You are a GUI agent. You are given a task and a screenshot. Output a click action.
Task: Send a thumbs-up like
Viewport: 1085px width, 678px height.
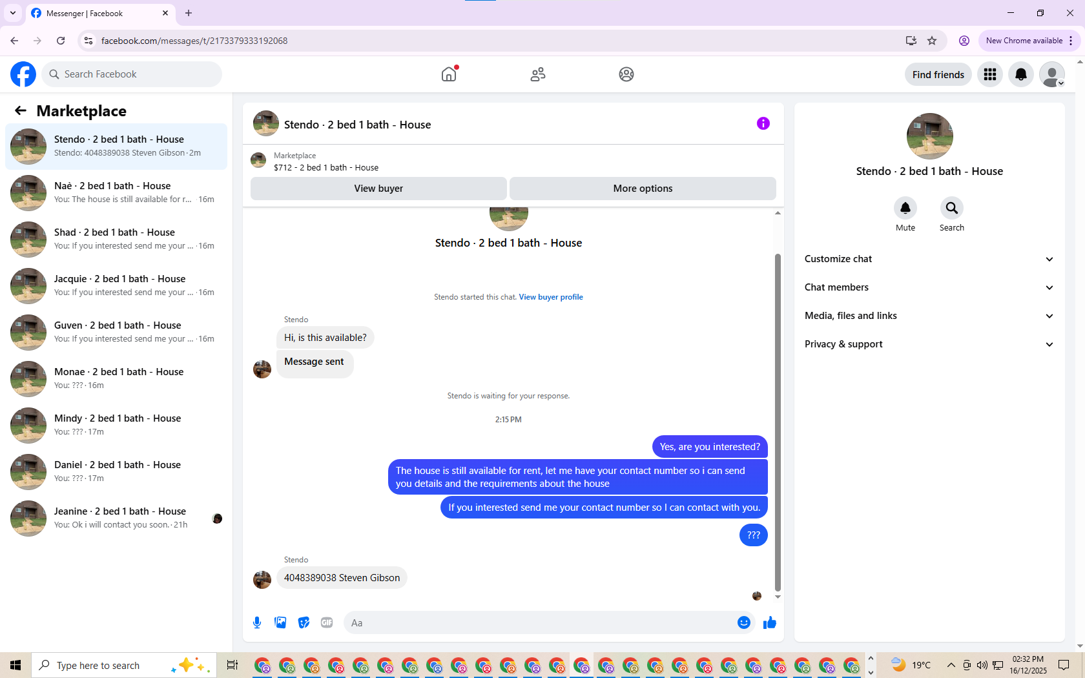770,622
